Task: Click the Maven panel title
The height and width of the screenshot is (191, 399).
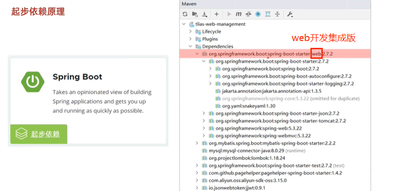Action: (x=189, y=4)
